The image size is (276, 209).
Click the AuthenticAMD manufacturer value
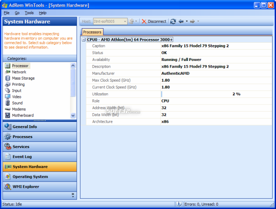pyautogui.click(x=175, y=73)
